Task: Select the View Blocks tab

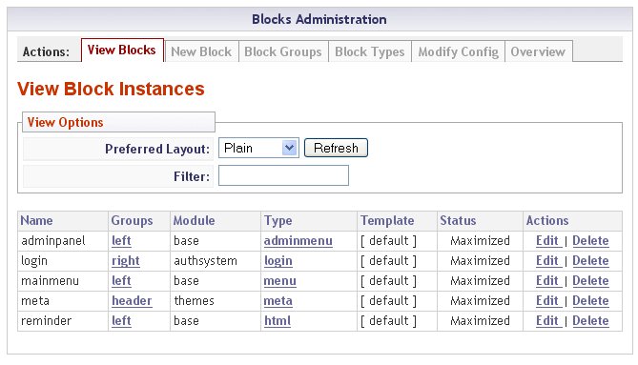Action: tap(122, 51)
